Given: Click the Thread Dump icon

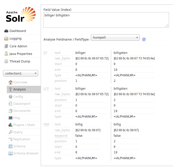Looking at the screenshot, I should click(x=6, y=61).
